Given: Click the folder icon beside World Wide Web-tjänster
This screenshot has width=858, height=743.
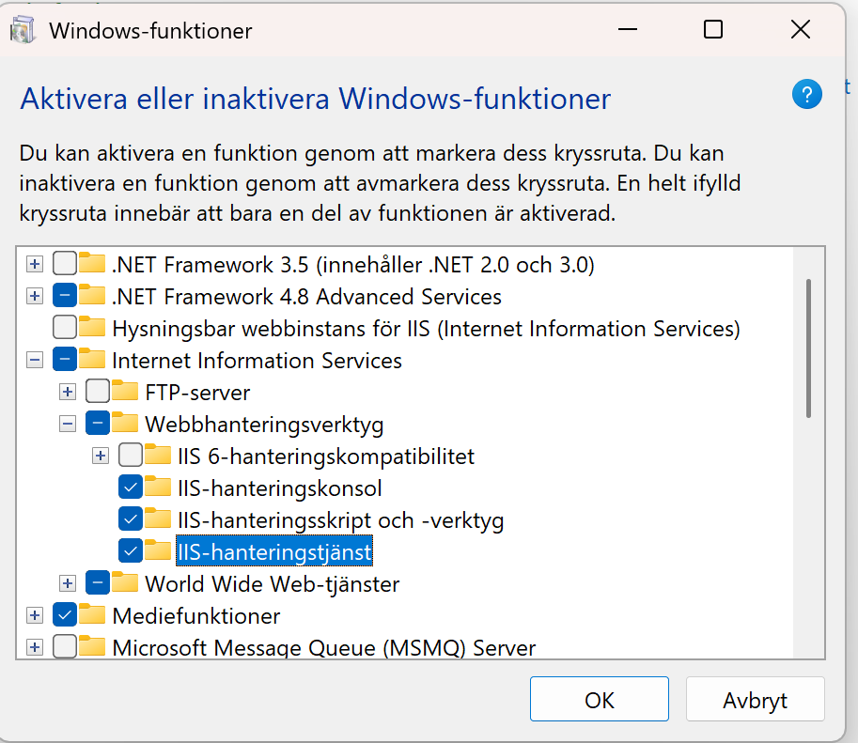Looking at the screenshot, I should 125,583.
